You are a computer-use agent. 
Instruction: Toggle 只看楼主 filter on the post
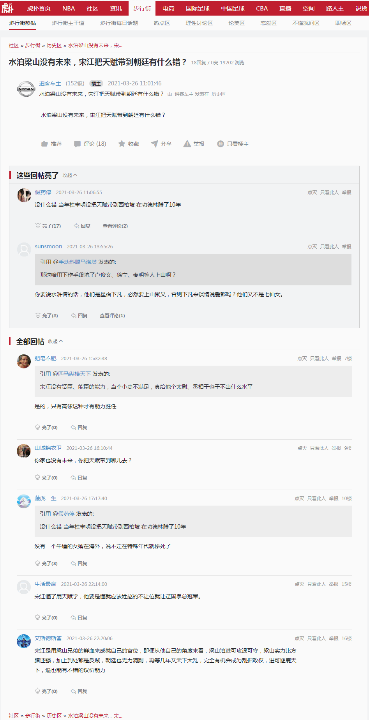coord(233,144)
